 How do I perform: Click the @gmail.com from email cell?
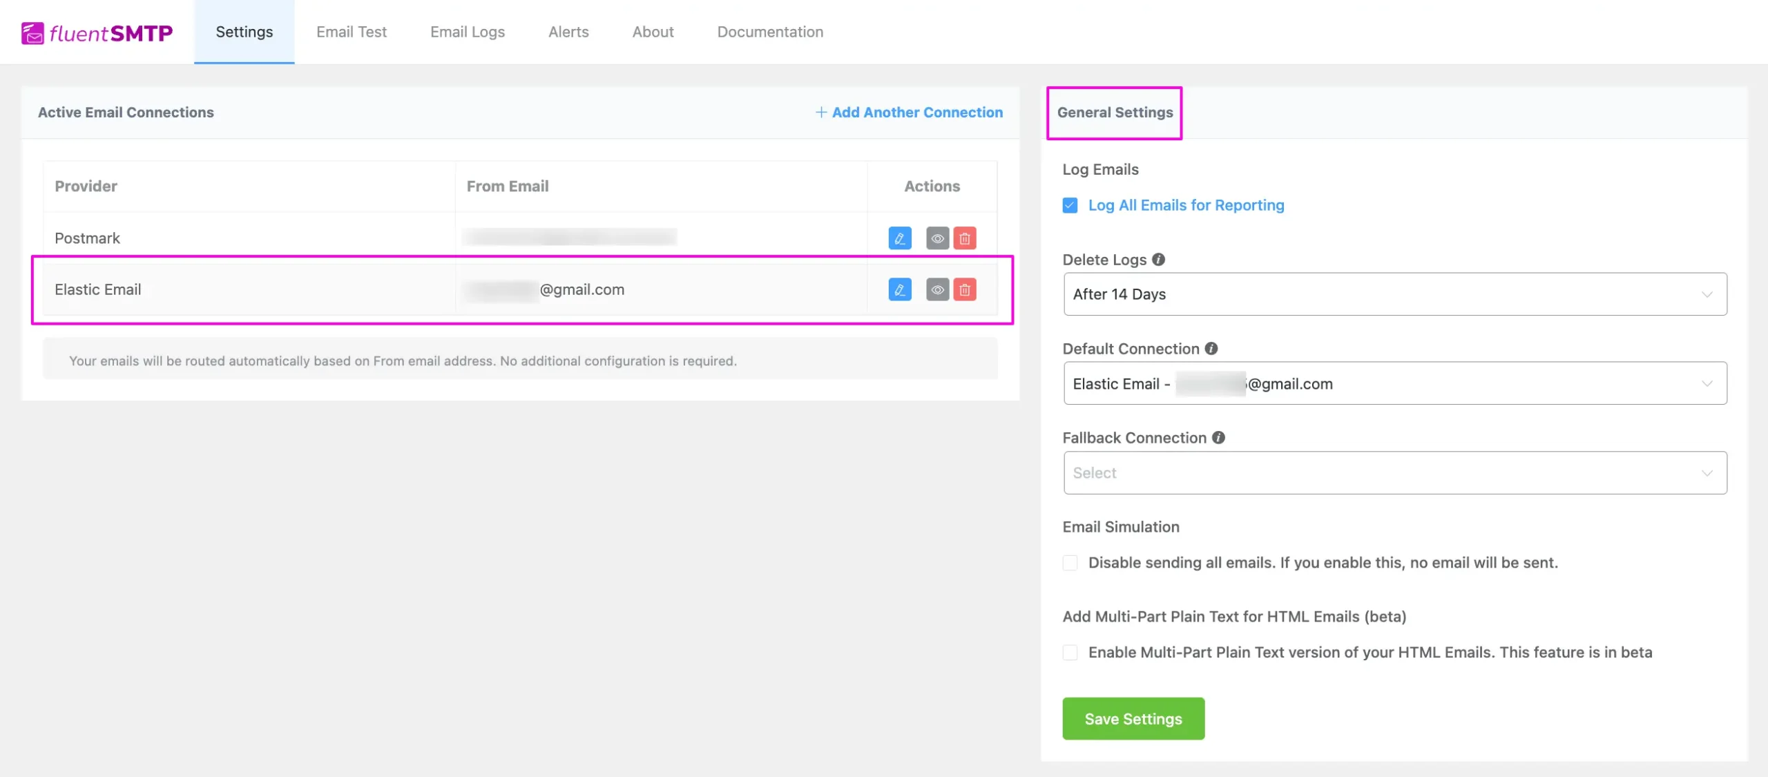coord(661,289)
